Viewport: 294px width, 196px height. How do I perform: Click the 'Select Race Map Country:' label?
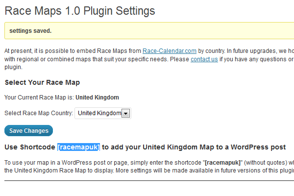[39, 113]
